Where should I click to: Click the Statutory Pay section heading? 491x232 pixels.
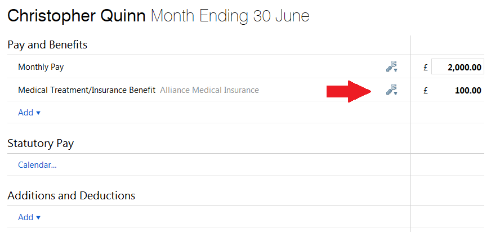tap(41, 144)
